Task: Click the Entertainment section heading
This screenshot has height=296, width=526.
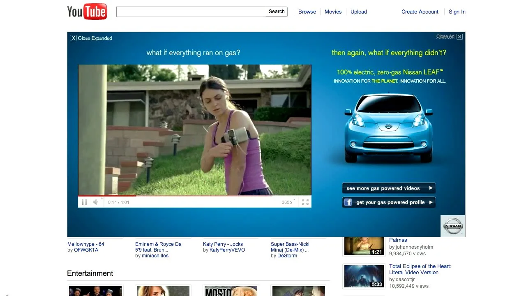Action: (x=90, y=273)
